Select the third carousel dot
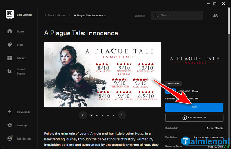Screen dimensions: 231x149 (x=102, y=115)
